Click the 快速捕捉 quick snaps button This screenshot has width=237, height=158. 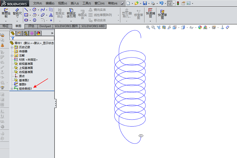click(150, 13)
